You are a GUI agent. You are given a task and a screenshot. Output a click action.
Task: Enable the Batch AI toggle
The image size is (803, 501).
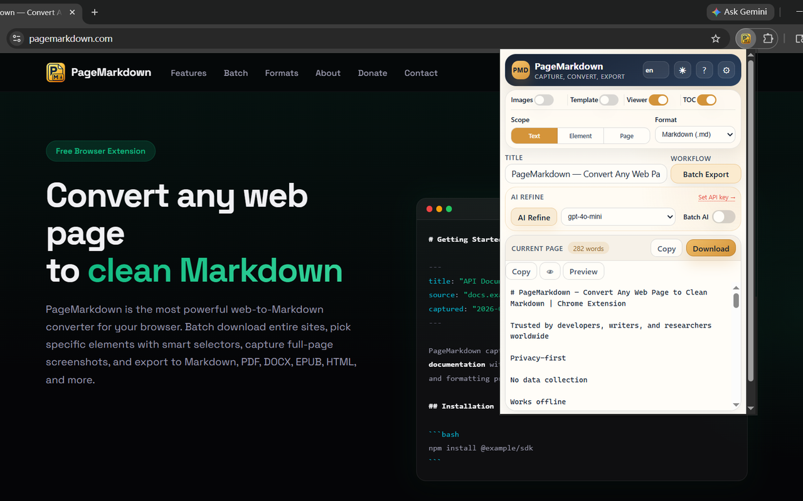tap(723, 217)
